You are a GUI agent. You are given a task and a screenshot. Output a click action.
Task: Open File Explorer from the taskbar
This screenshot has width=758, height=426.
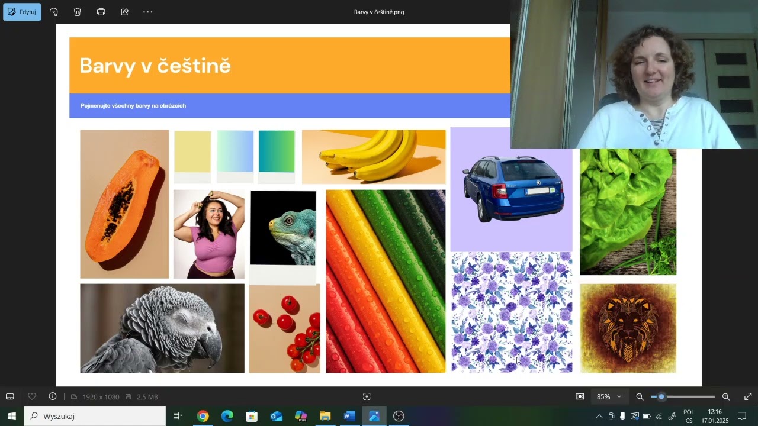pos(325,416)
